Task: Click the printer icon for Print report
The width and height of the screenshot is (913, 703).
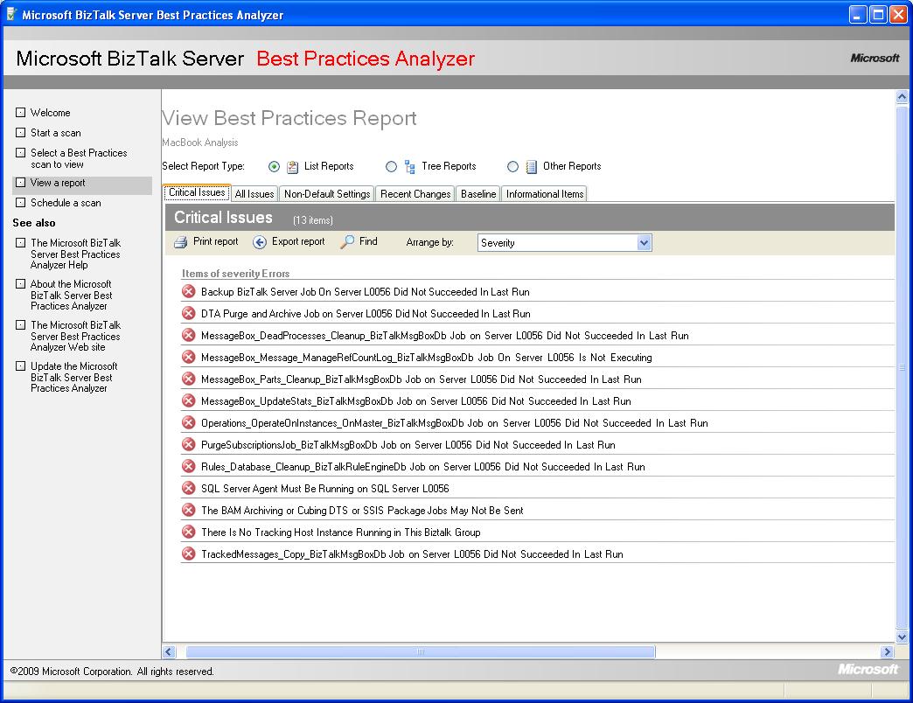Action: click(181, 241)
